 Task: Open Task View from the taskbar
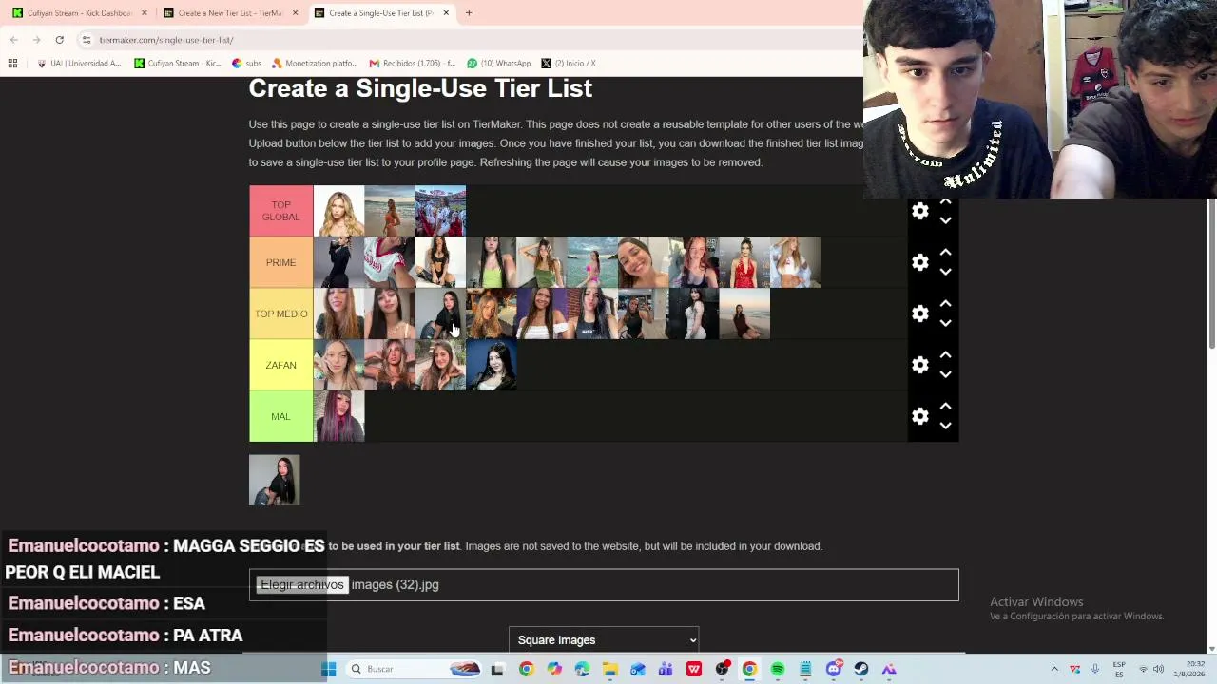tap(497, 669)
